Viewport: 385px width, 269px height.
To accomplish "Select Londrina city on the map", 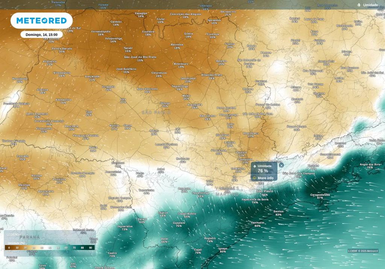I will (59, 179).
